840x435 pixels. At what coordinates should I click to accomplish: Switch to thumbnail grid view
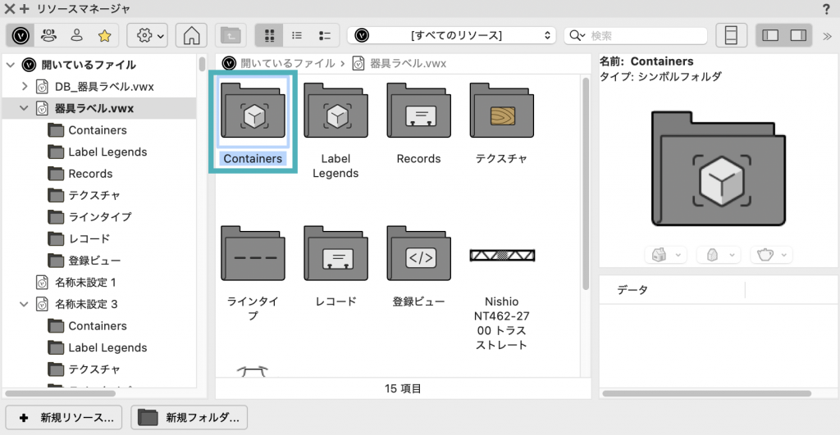tap(269, 35)
